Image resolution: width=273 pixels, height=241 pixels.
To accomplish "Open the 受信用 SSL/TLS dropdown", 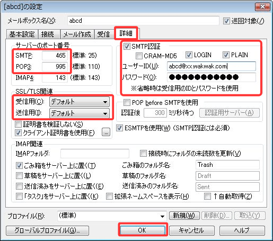I will (x=80, y=102).
